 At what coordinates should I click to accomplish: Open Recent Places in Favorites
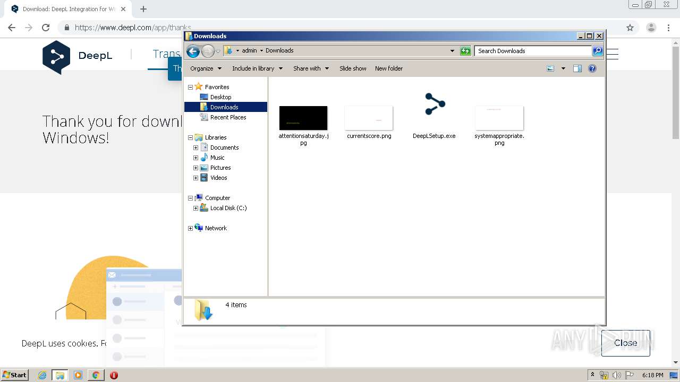(228, 117)
